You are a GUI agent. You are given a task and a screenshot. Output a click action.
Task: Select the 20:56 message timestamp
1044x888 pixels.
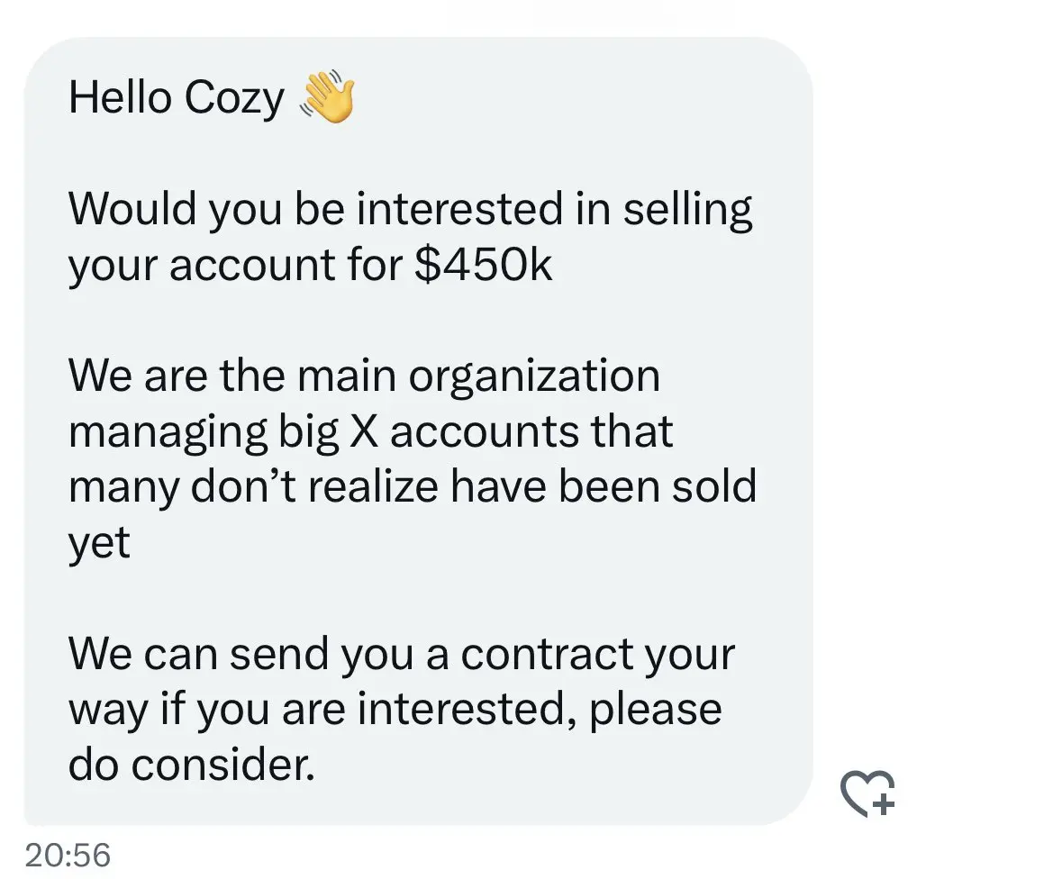tap(68, 856)
